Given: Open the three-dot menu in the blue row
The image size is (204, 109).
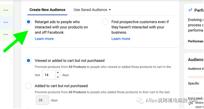Looking at the screenshot, I should pyautogui.click(x=6, y=22).
